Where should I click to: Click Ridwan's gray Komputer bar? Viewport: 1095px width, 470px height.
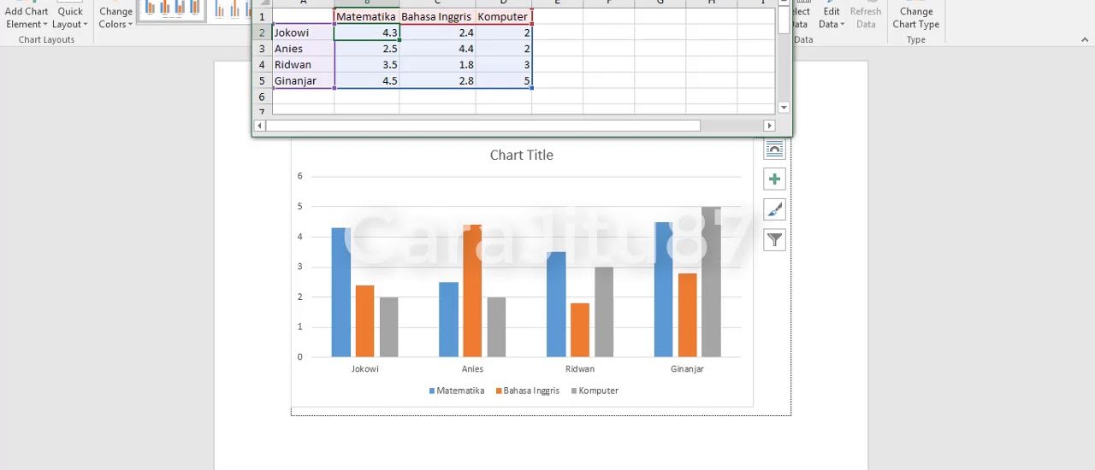click(604, 312)
